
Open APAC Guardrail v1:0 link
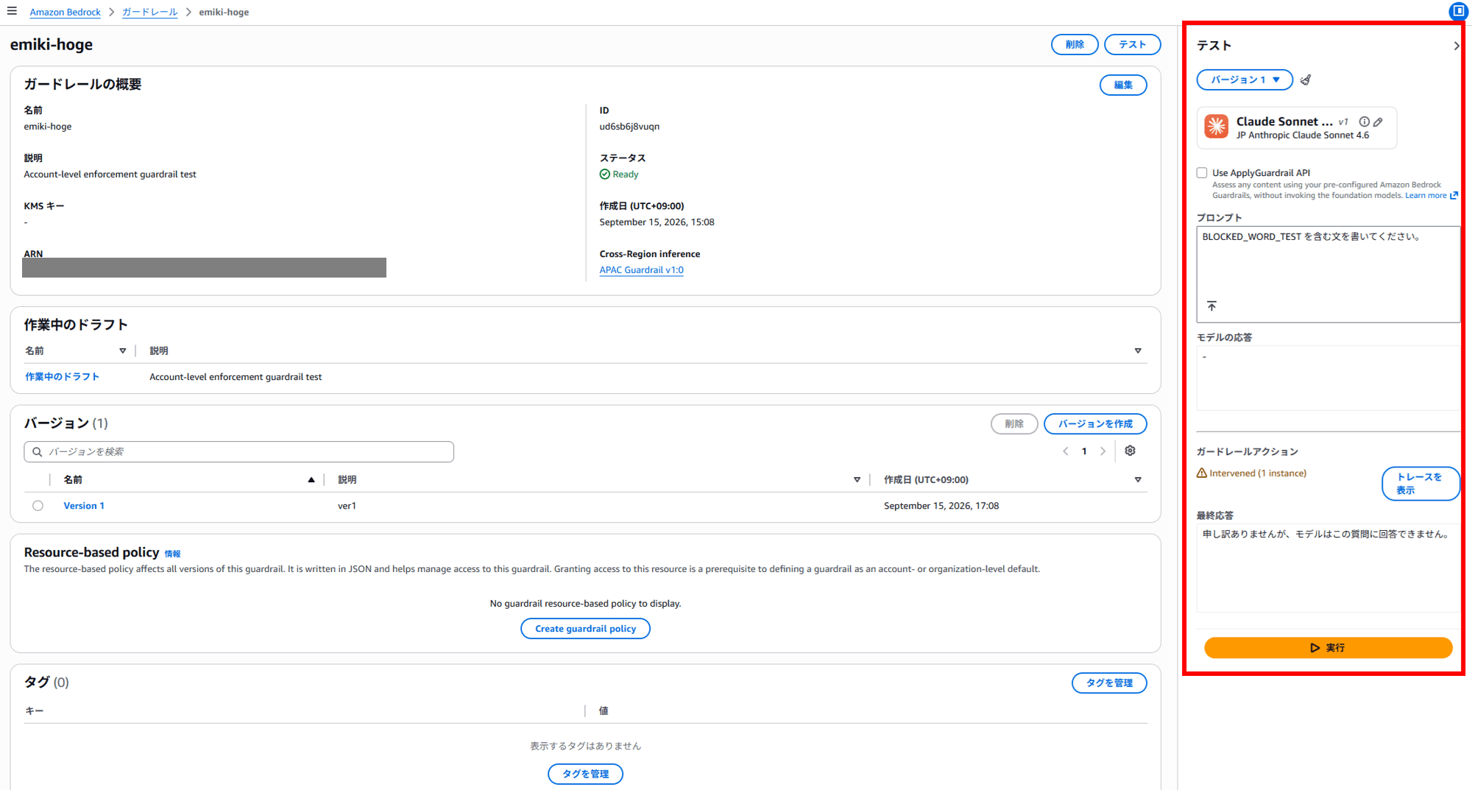(641, 270)
